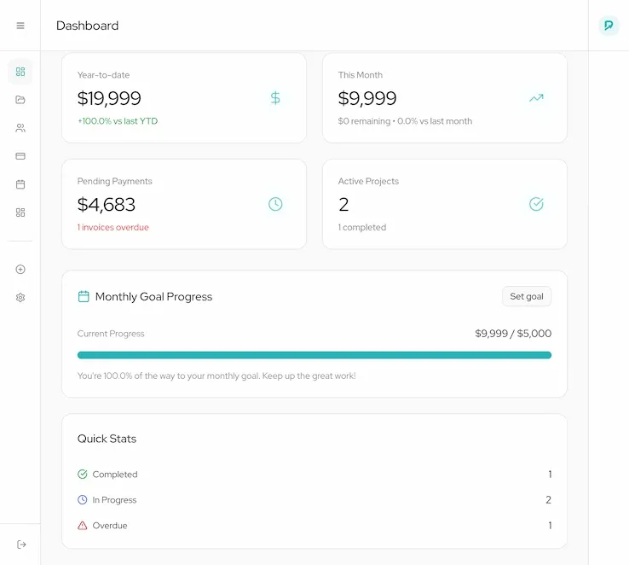
Task: Click the plus circle icon in sidebar
Action: coord(20,270)
